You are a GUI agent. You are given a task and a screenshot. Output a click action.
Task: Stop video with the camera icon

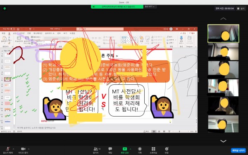[23, 150]
